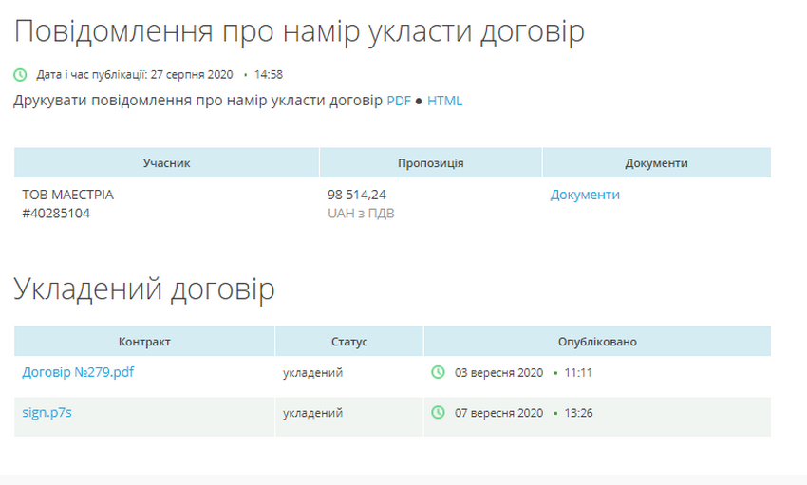Open the sign.p7s signature file
Viewport: 807px width, 485px height.
point(47,413)
